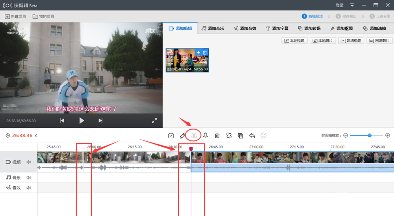Jump to next clip in preview
The image size is (394, 216).
point(100,121)
